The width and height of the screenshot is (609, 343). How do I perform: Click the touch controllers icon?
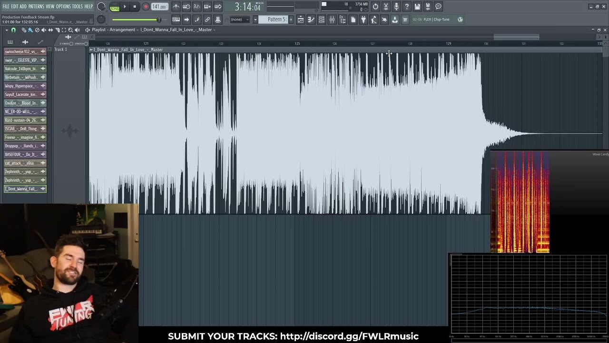384,20
